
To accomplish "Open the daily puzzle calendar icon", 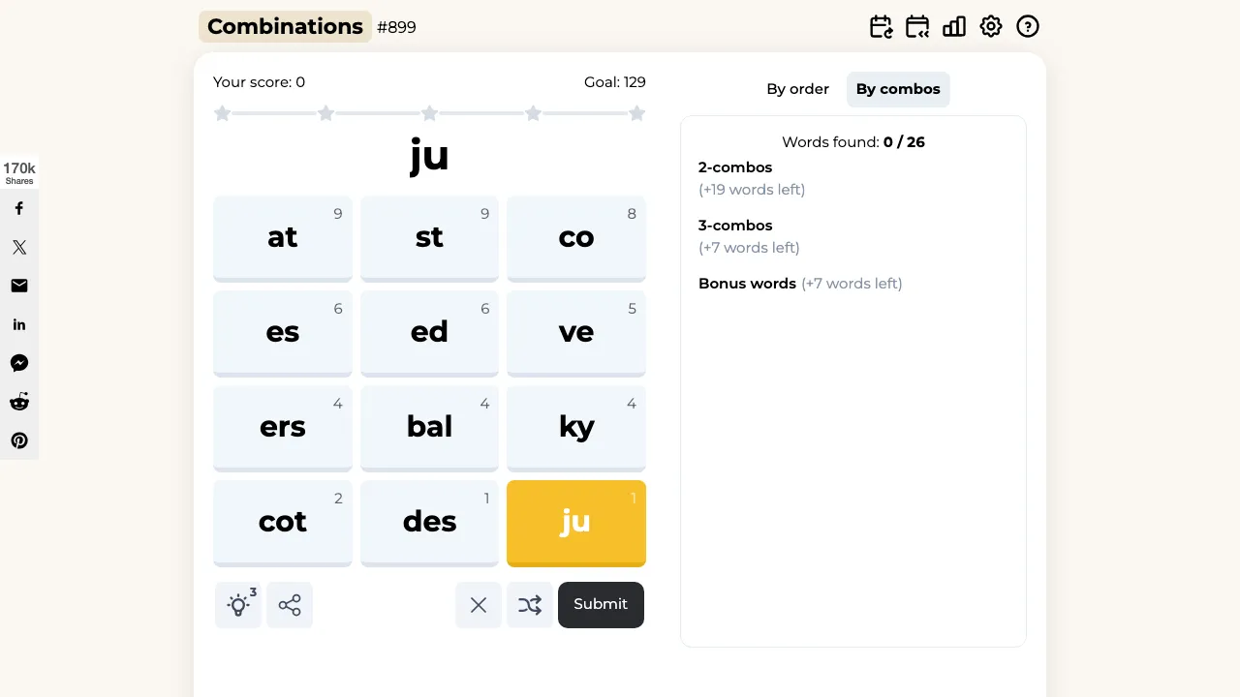I will 881,27.
